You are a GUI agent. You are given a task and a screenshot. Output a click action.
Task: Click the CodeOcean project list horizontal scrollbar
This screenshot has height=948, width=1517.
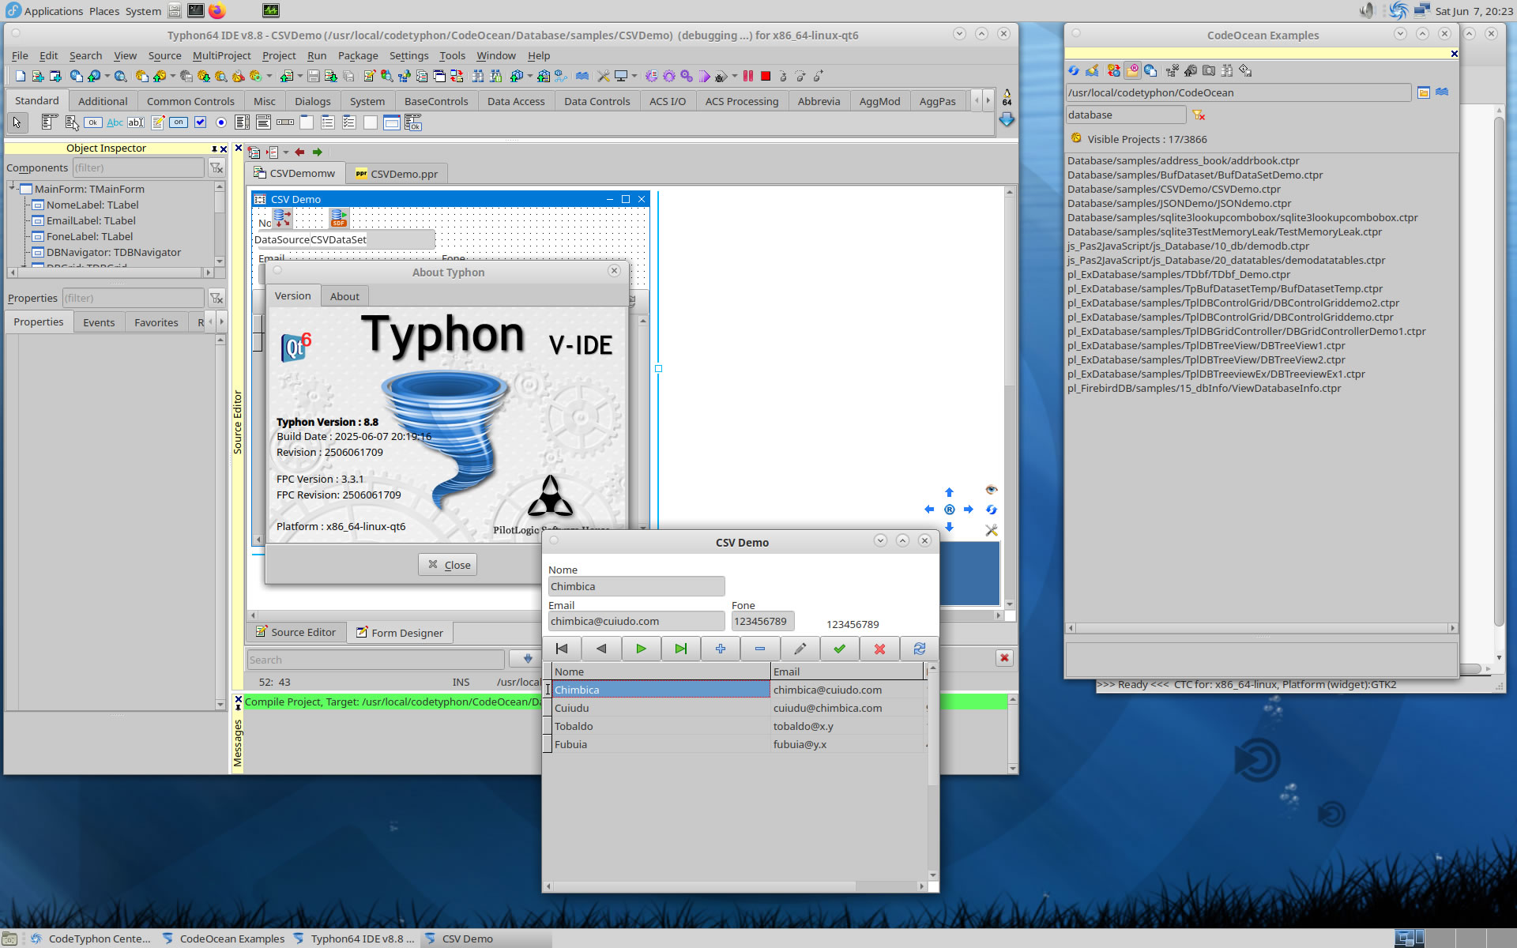coord(1260,628)
